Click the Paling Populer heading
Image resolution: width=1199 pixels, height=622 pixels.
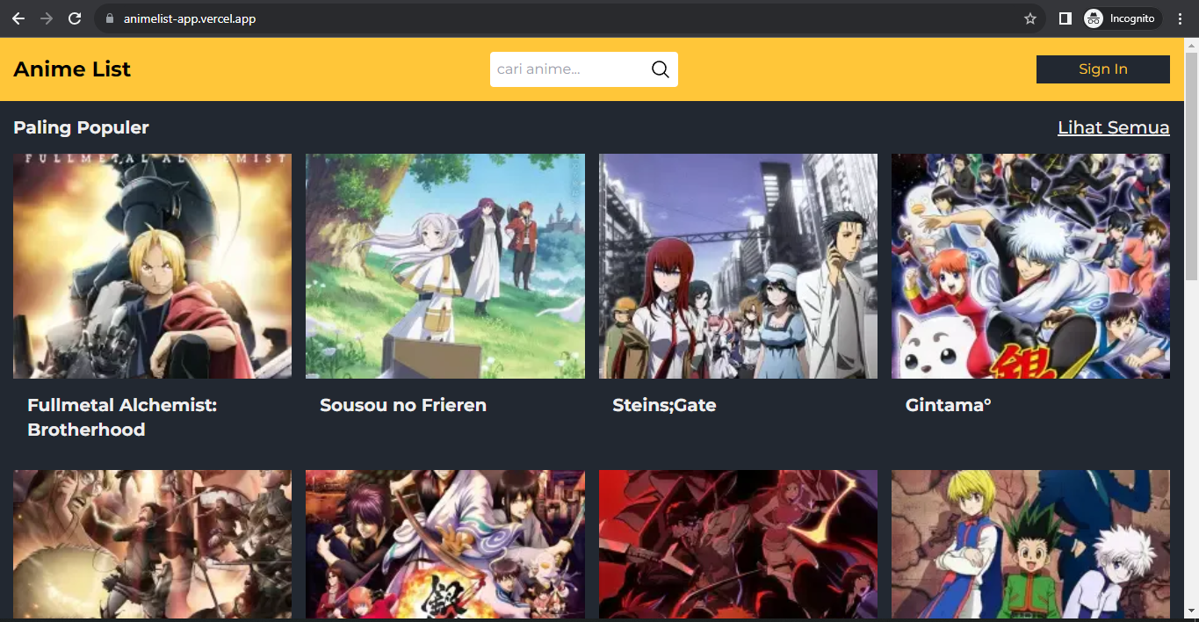(x=81, y=127)
